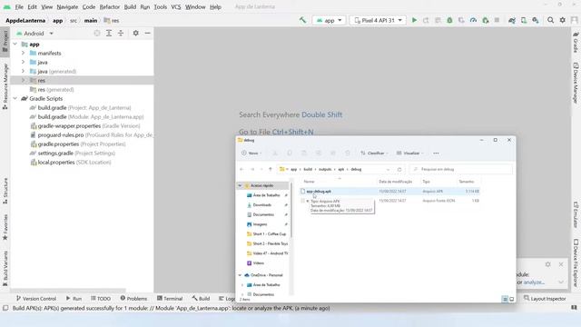Expand the manifests folder

pos(23,53)
